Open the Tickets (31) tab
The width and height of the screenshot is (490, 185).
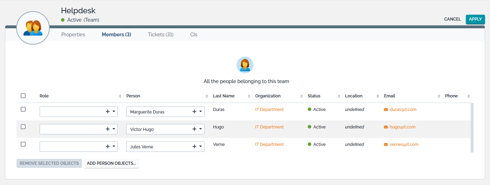[x=161, y=35]
